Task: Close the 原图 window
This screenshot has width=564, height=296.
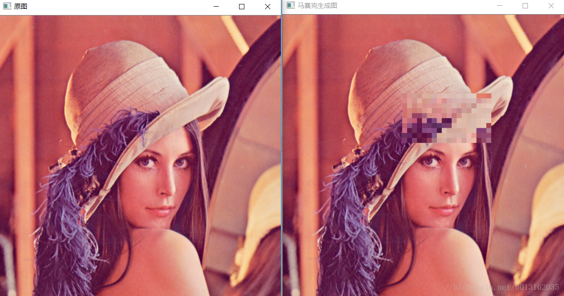Action: click(267, 7)
